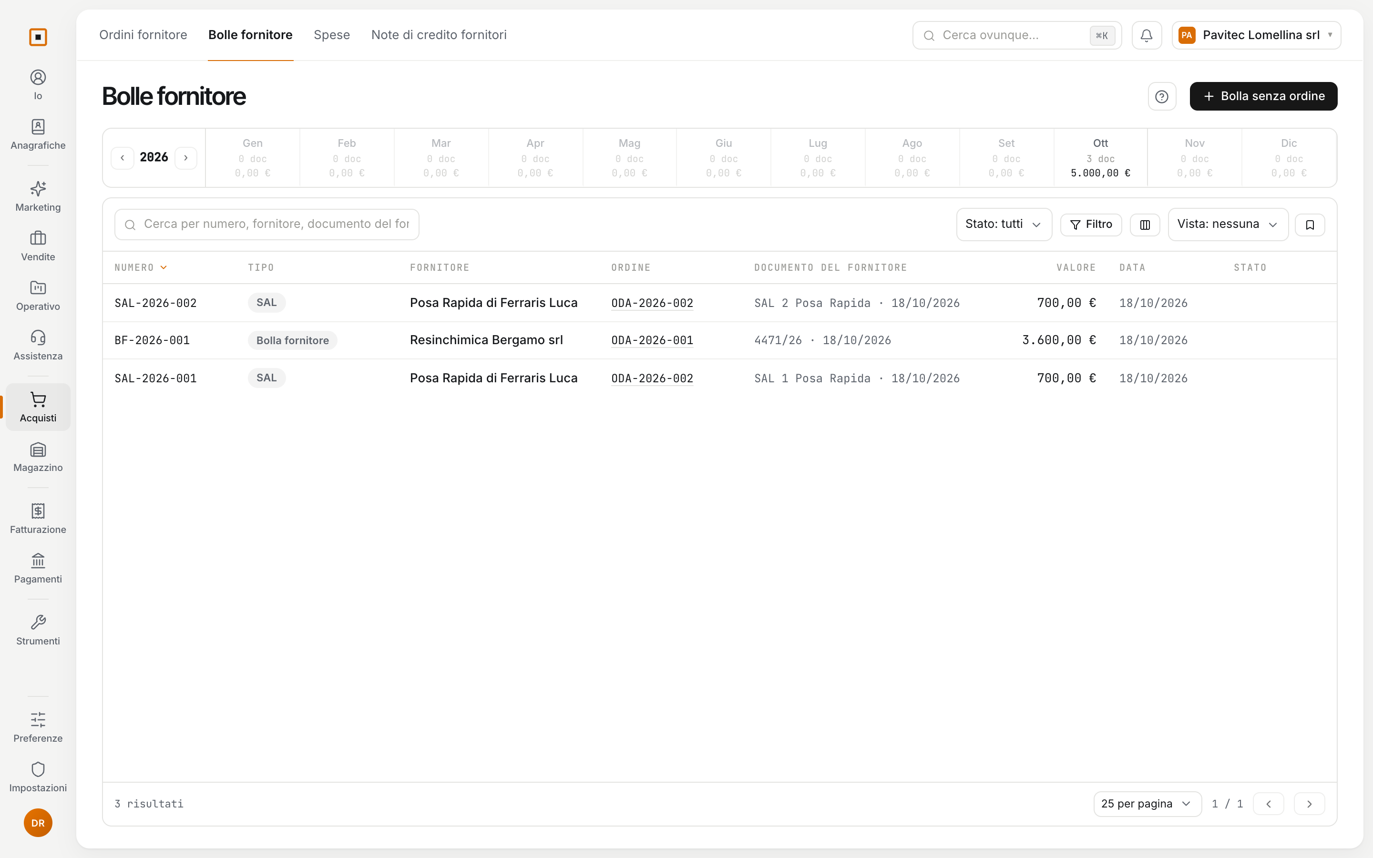Screen dimensions: 1373x858
Task: Open Preferenze in the sidebar
Action: [x=38, y=727]
